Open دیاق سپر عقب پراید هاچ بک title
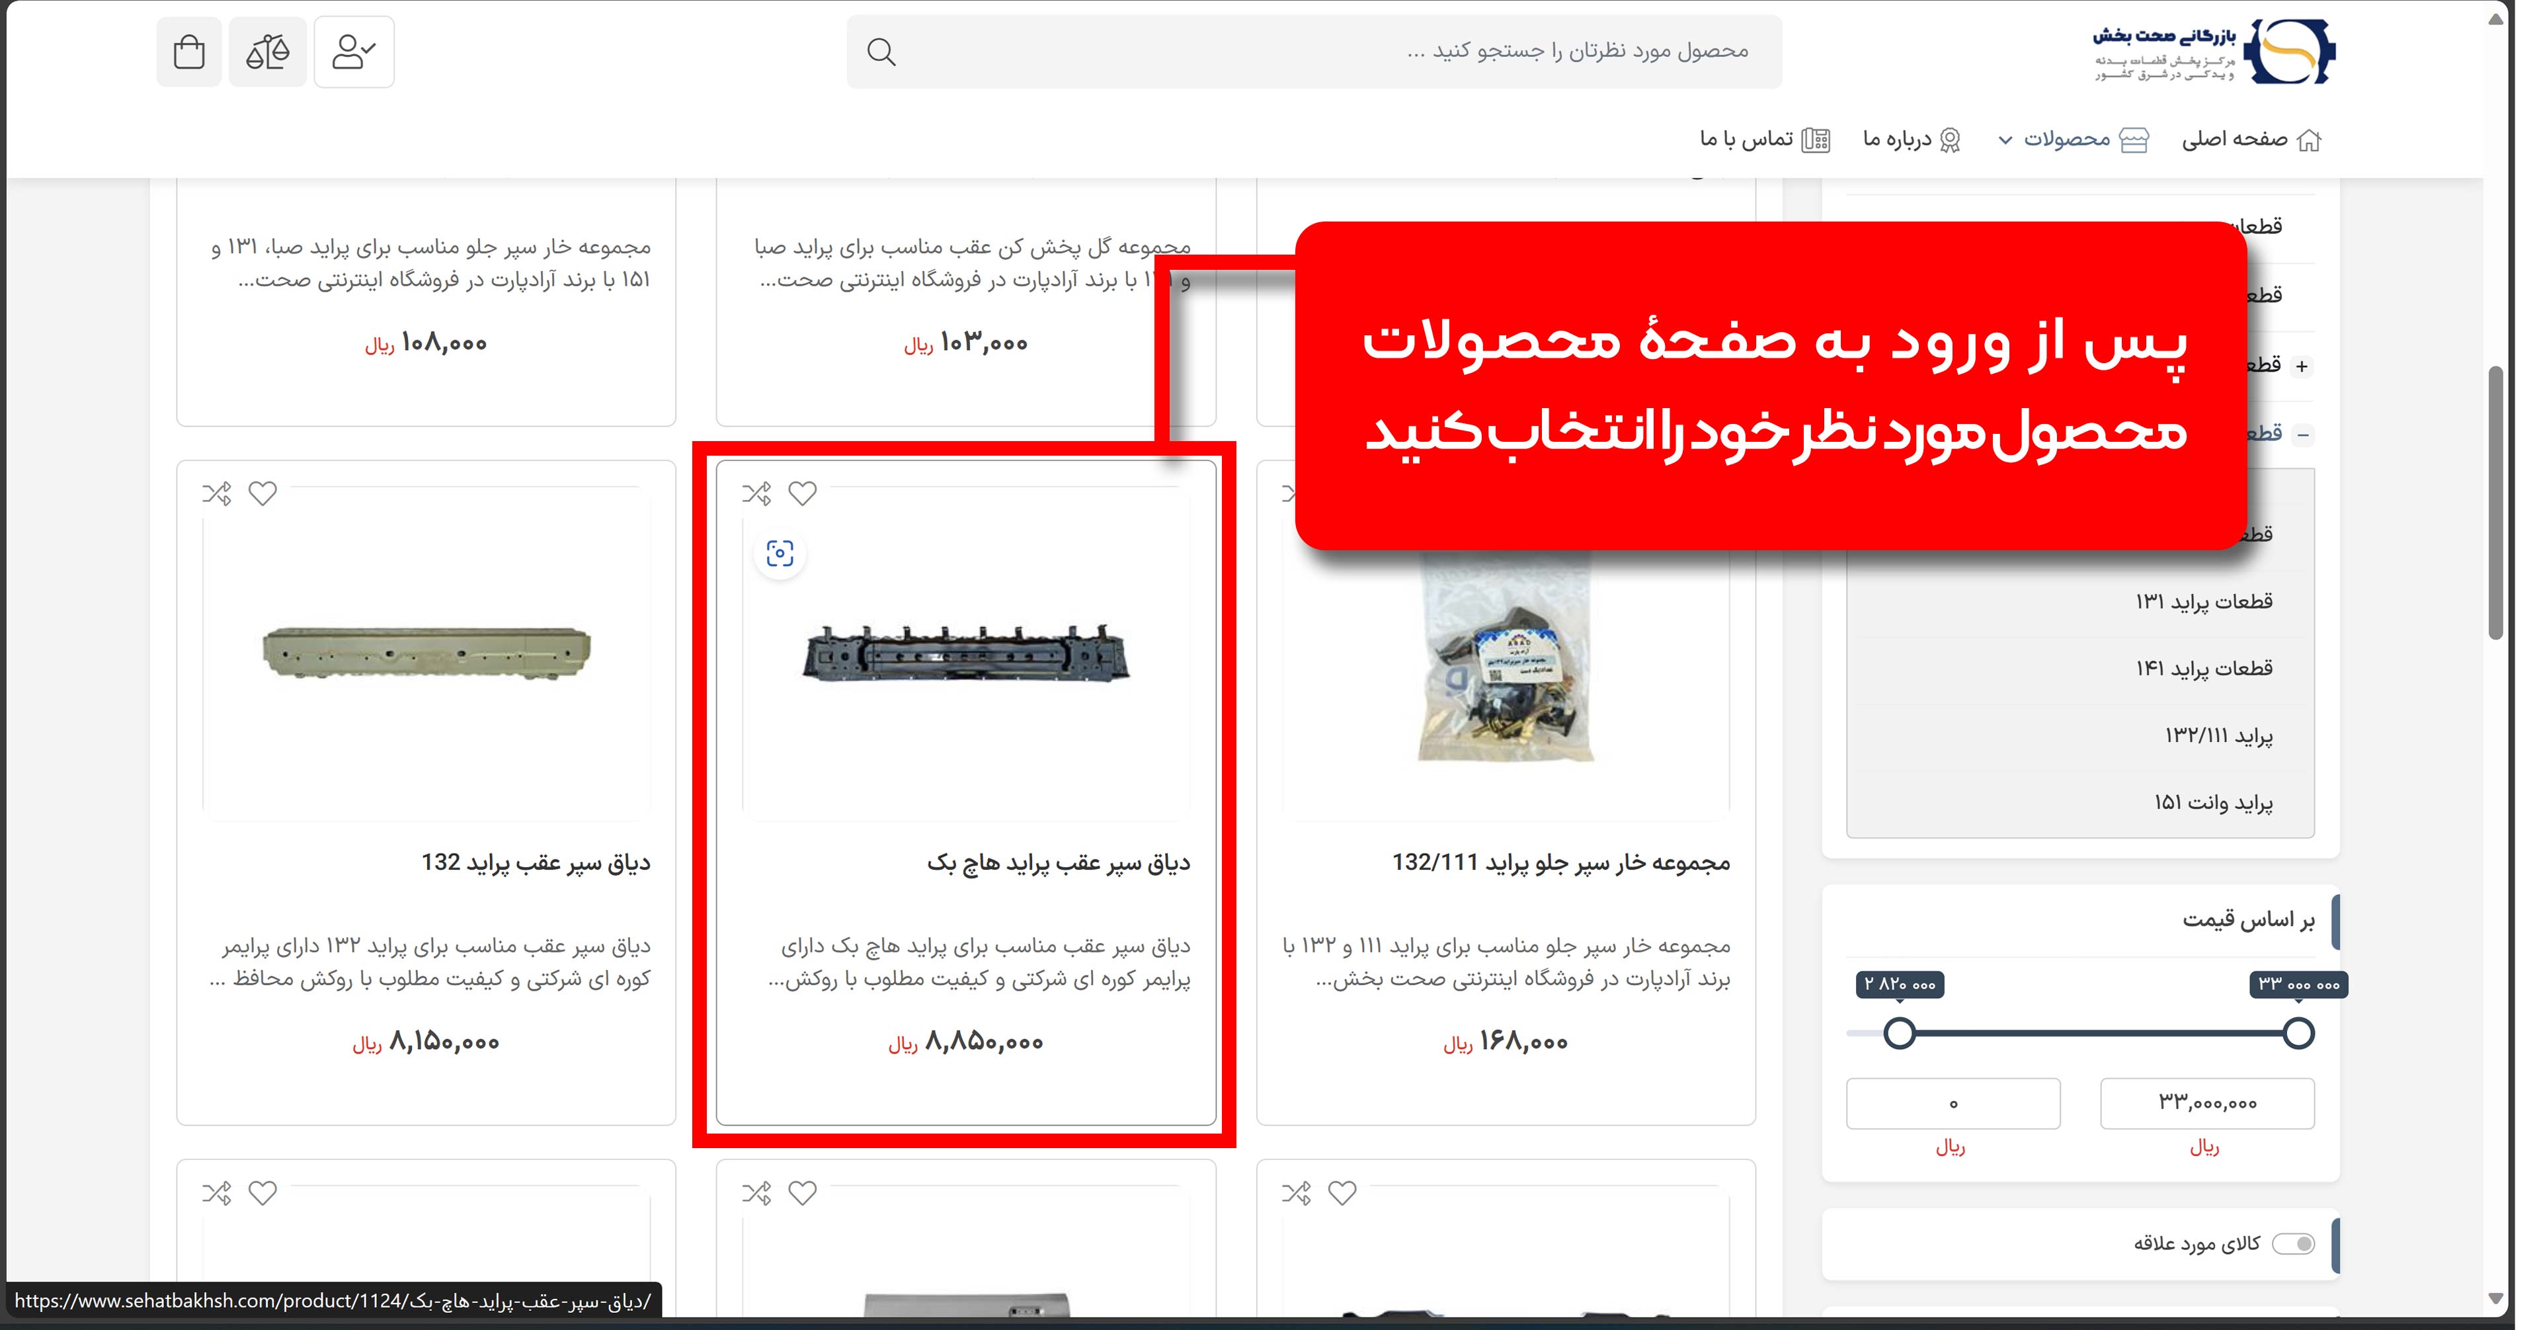The height and width of the screenshot is (1330, 2539). pos(1059,862)
